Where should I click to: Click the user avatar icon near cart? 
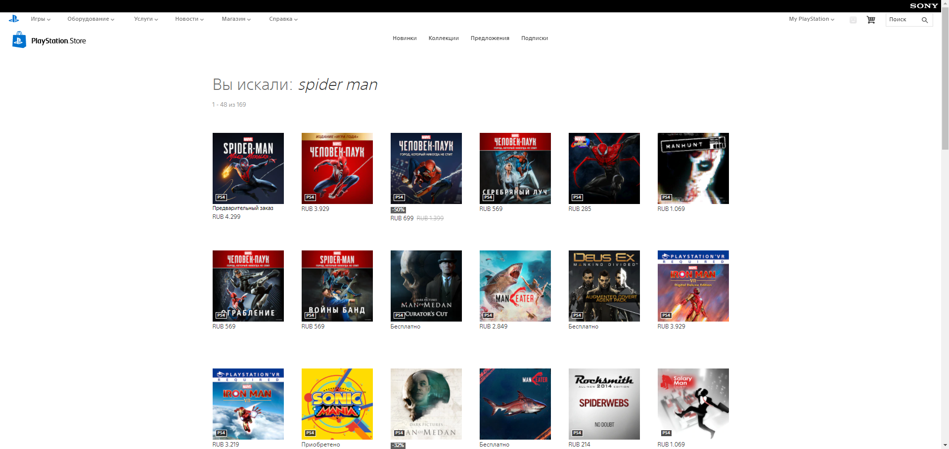coord(853,20)
